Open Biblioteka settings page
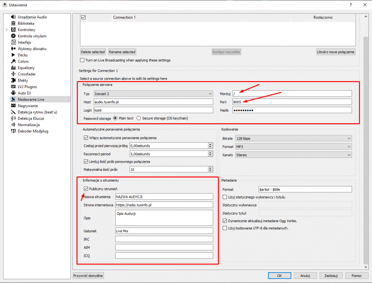Screen dimensions: 372x283 pos(26,23)
